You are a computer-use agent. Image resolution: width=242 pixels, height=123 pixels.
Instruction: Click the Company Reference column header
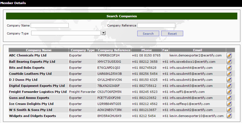pos(114,50)
